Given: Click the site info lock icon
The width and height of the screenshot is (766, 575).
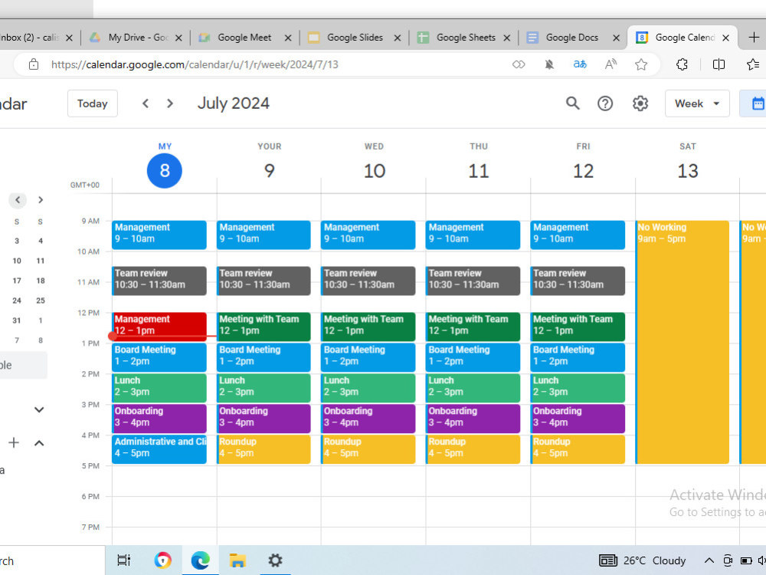Looking at the screenshot, I should (x=33, y=64).
